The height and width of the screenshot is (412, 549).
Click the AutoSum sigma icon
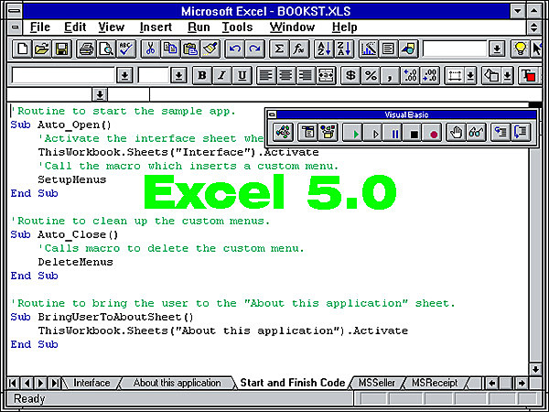pos(279,49)
